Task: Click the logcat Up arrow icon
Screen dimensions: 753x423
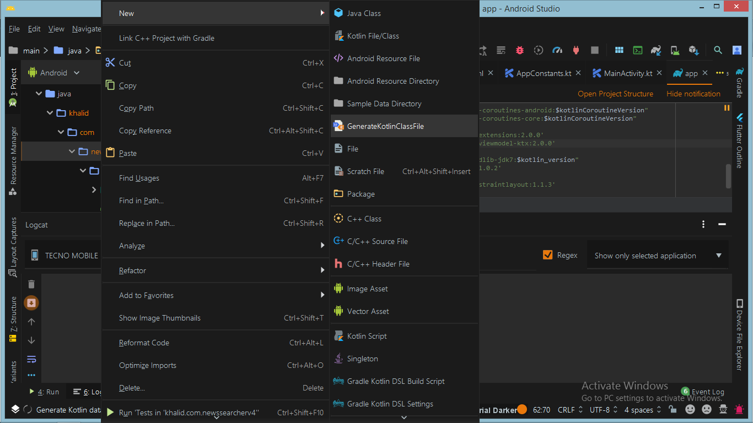Action: (31, 322)
